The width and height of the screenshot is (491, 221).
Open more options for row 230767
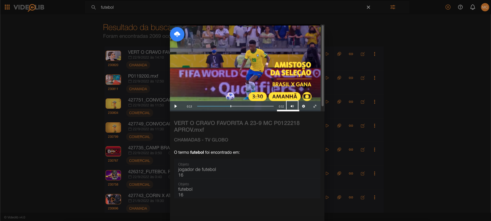click(x=375, y=150)
